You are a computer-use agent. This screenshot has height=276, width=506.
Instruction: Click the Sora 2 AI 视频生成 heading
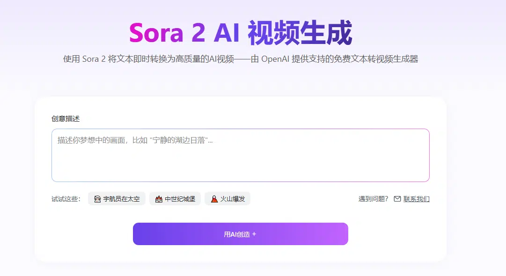[x=240, y=33]
